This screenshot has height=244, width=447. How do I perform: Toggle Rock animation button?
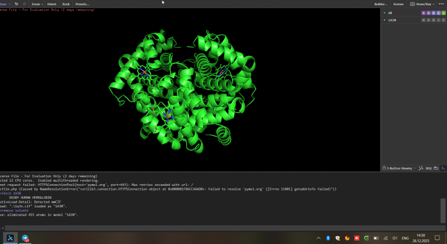tap(66, 4)
